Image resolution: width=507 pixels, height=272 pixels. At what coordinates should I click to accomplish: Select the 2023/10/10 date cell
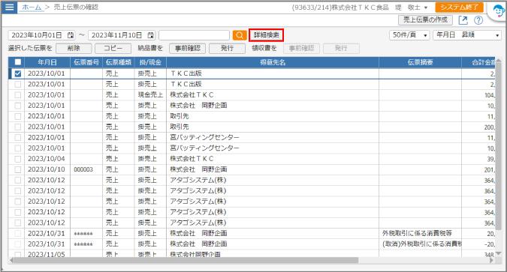tap(47, 169)
